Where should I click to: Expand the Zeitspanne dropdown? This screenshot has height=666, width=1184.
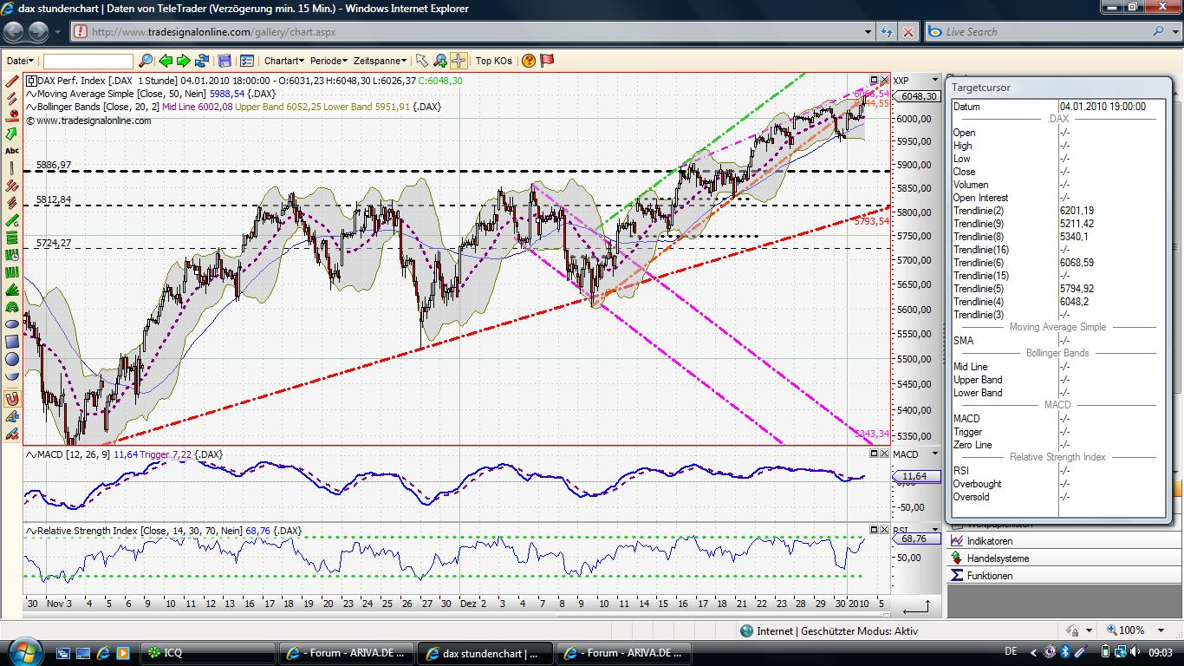[380, 61]
